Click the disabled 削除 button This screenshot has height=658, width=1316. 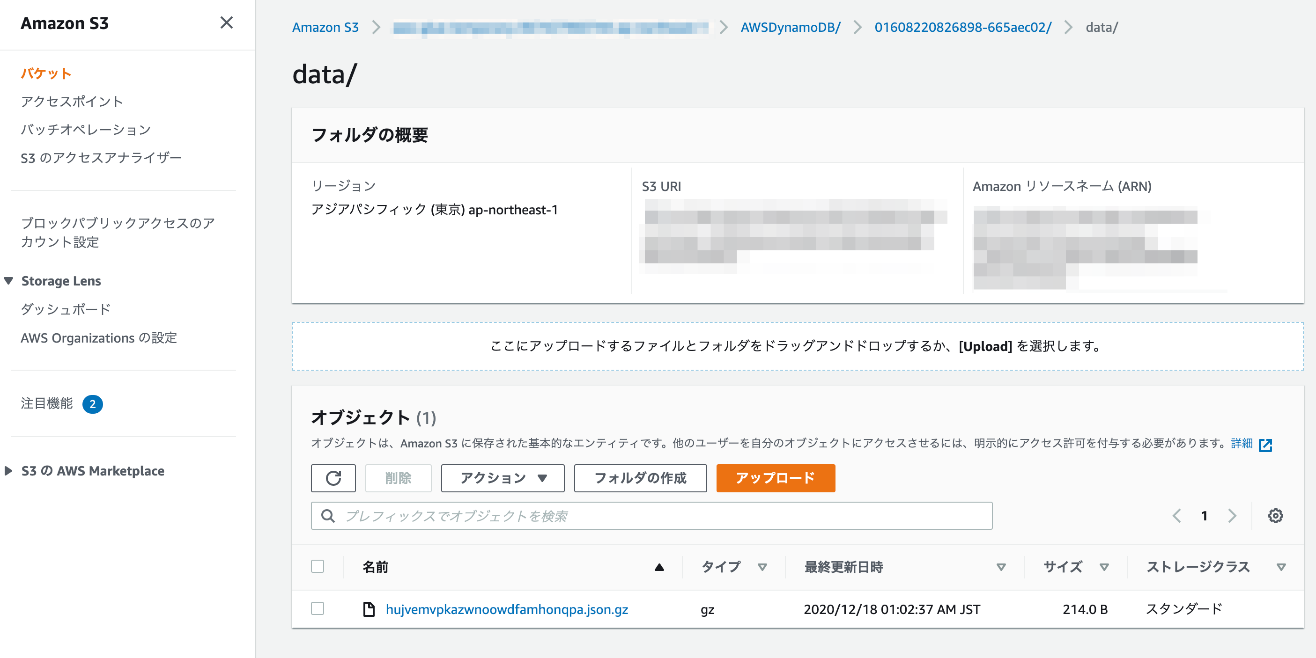coord(398,478)
